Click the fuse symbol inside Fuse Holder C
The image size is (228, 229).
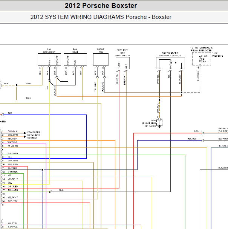(200, 59)
